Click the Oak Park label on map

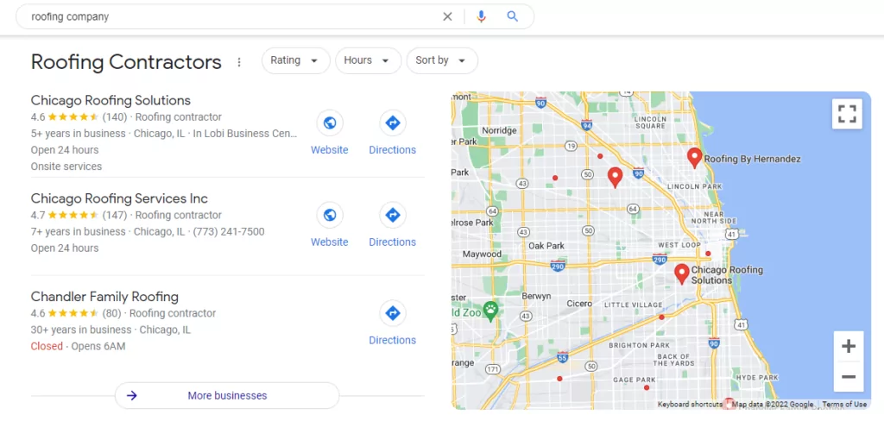coord(546,246)
